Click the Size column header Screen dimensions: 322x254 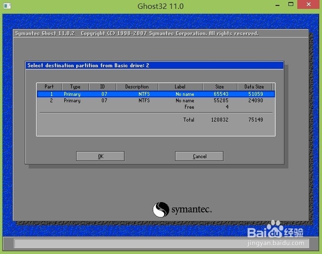point(220,87)
